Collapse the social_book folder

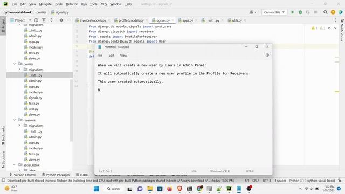15,165
